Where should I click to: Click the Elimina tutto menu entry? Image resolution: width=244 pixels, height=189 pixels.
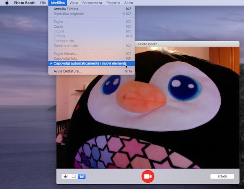[x=92, y=41]
